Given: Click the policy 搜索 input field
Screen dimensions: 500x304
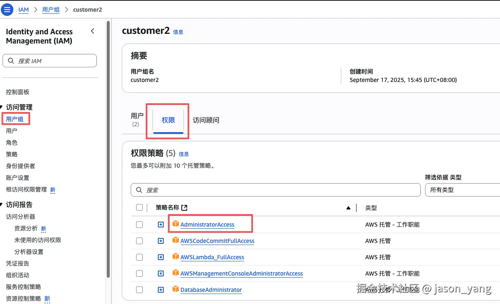Looking at the screenshot, I should (276, 190).
